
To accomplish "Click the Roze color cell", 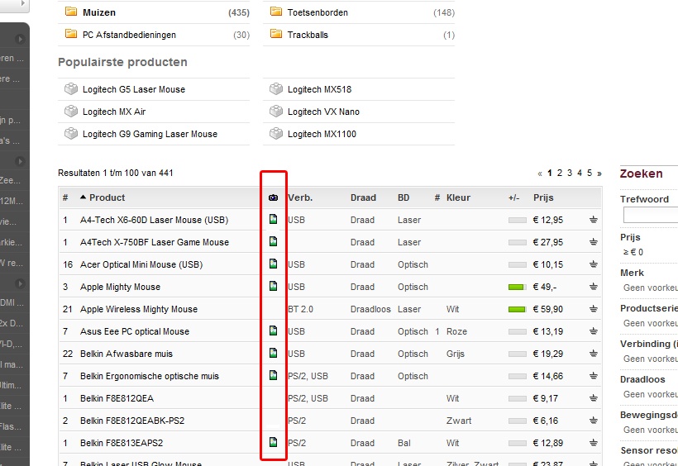I will pos(456,331).
